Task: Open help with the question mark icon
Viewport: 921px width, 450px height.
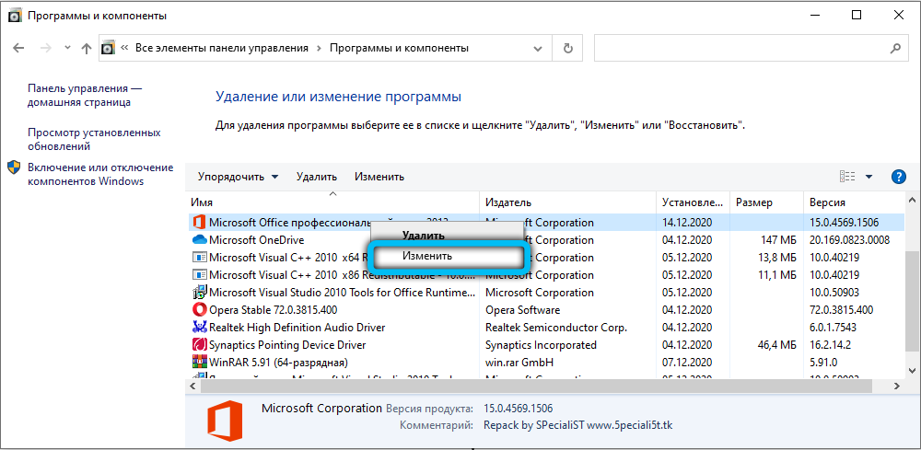Action: pos(899,177)
